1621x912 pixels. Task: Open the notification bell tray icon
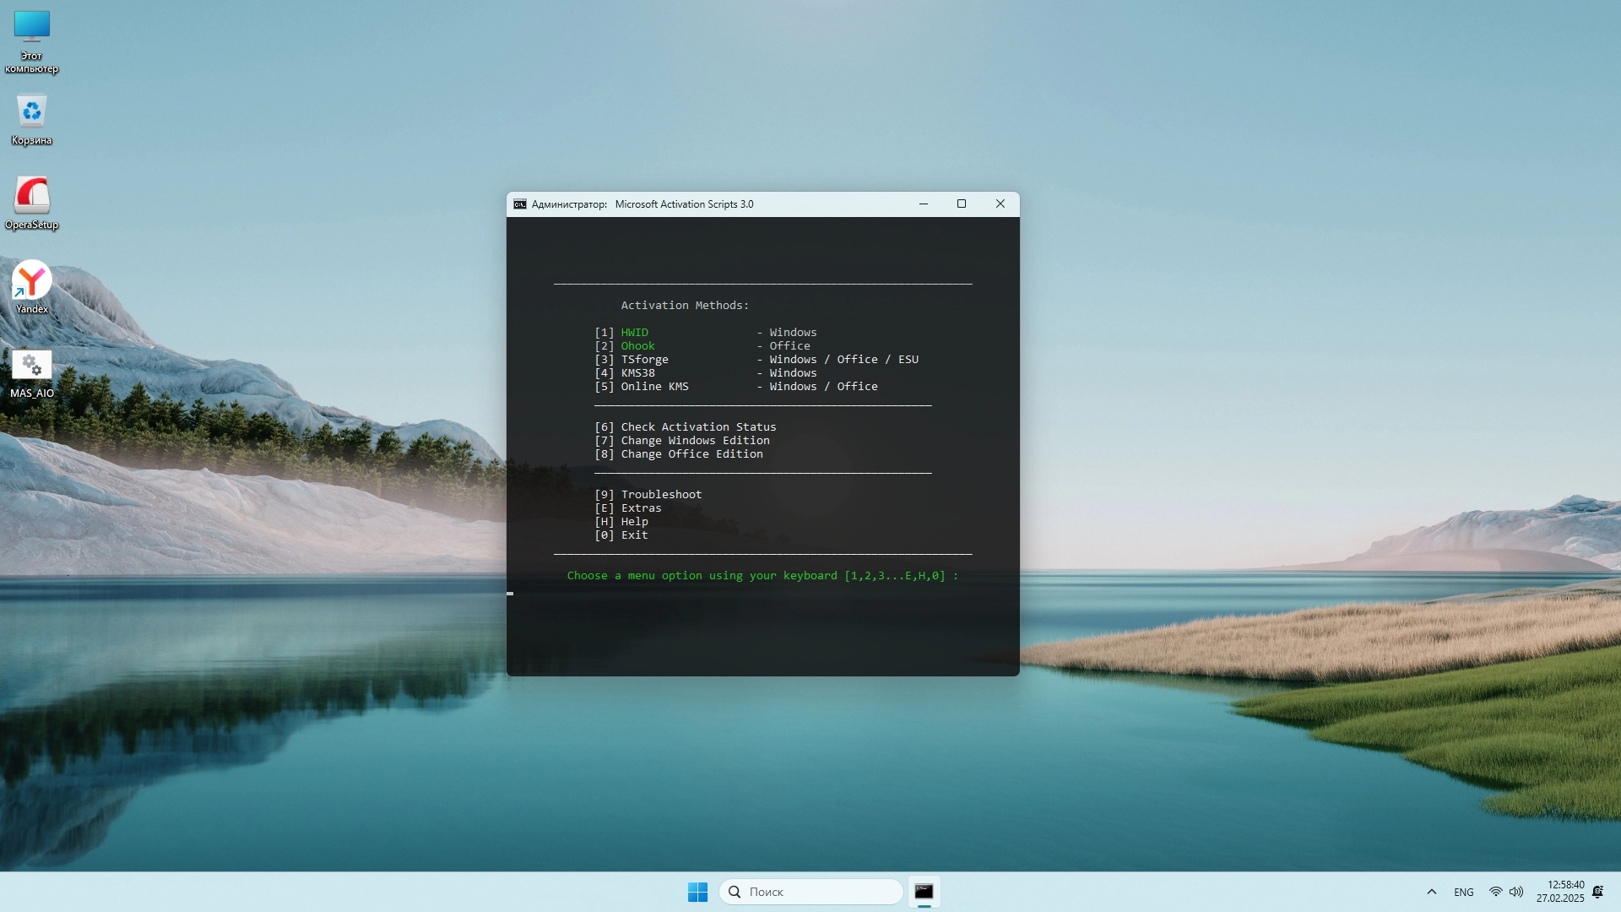click(x=1598, y=892)
